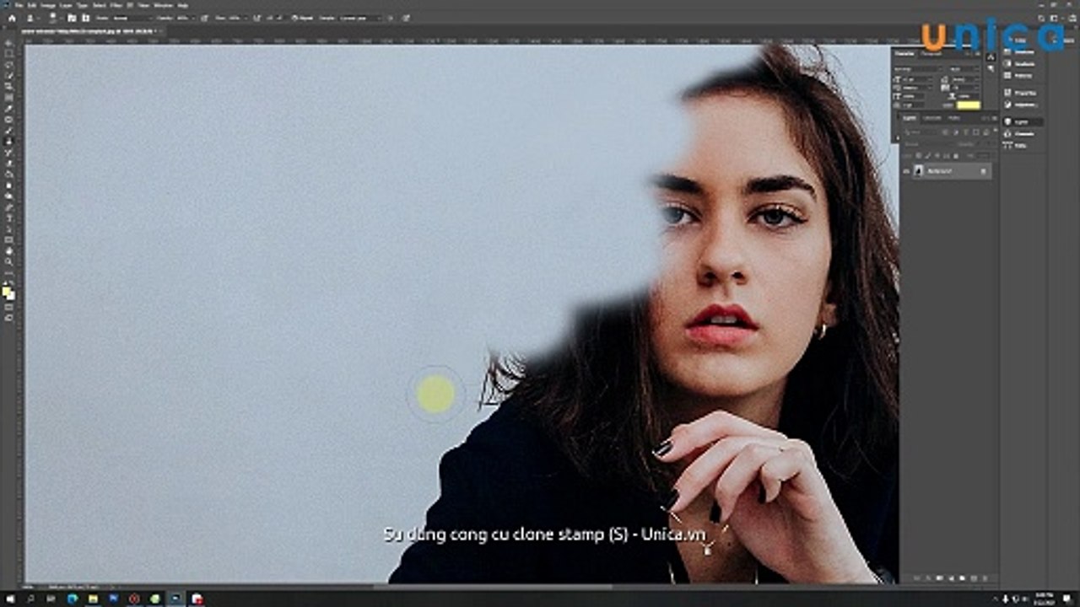Open the font style dropdown
The image size is (1080, 607).
964,69
